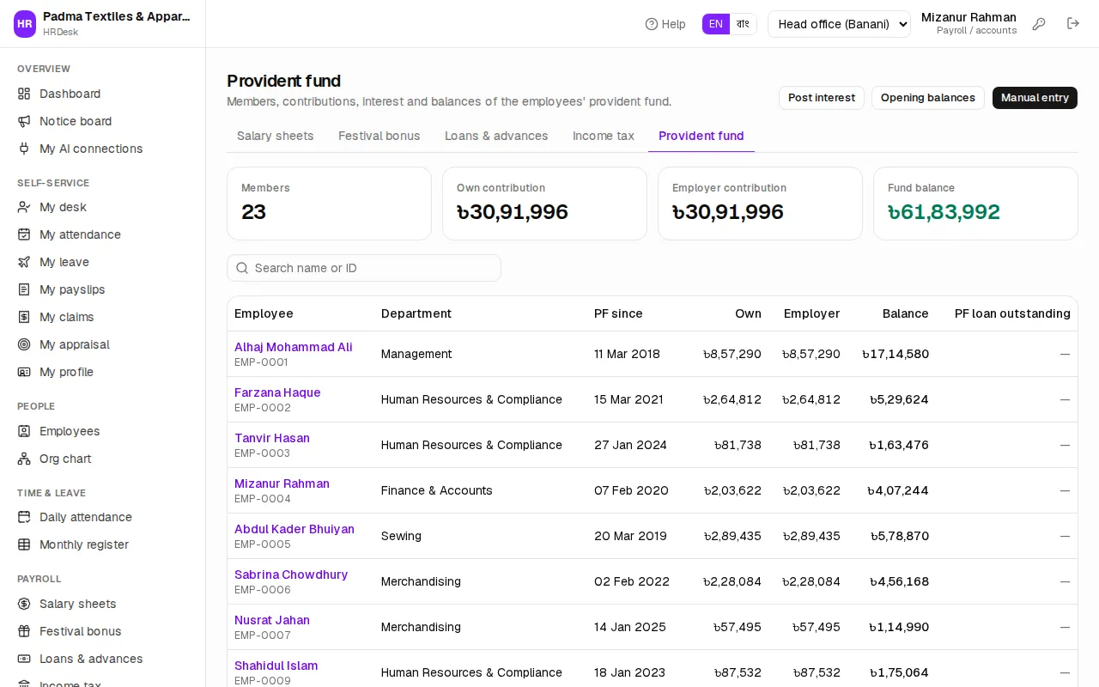Click the Search name or ID field

point(364,268)
